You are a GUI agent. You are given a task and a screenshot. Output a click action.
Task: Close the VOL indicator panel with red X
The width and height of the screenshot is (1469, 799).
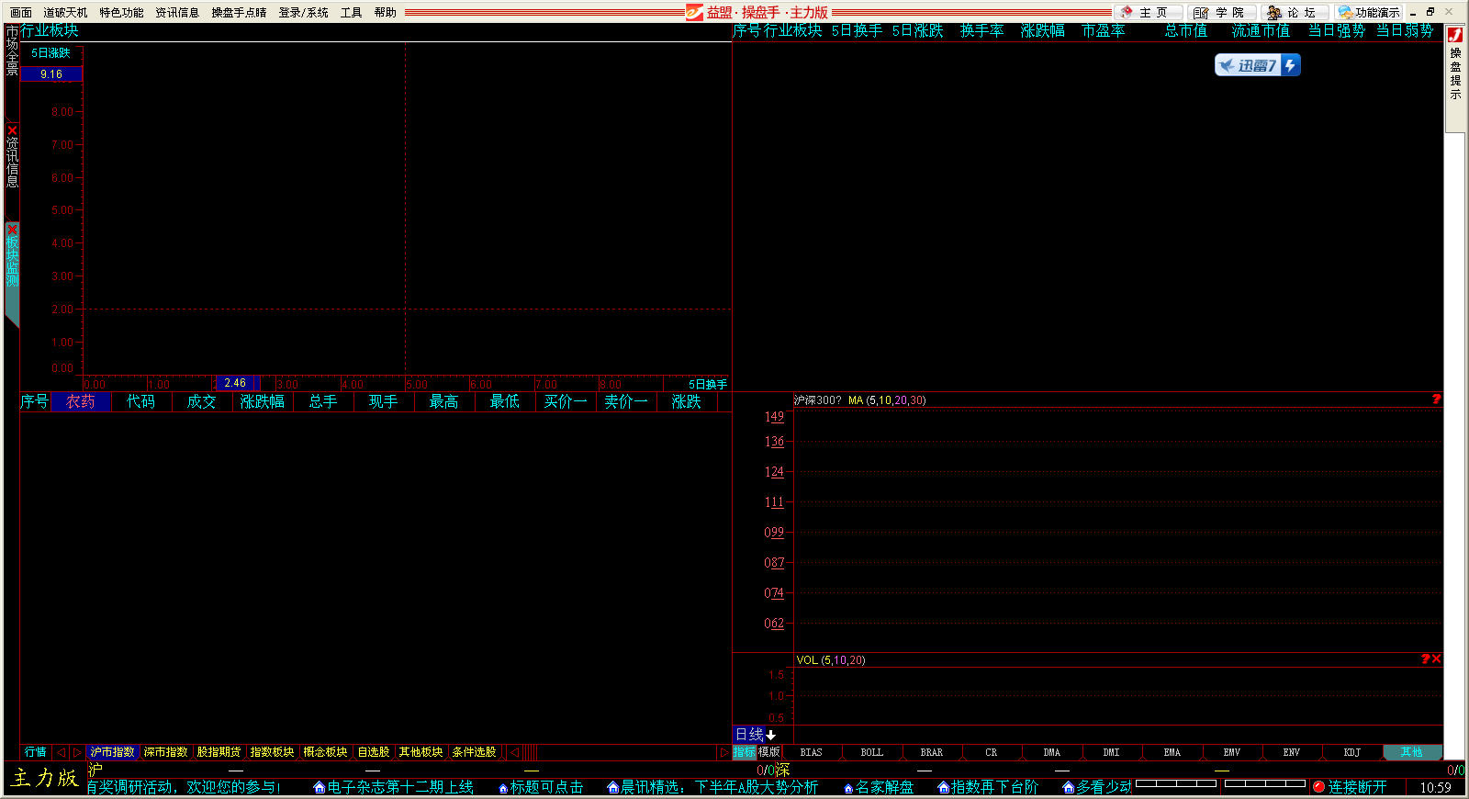point(1436,658)
